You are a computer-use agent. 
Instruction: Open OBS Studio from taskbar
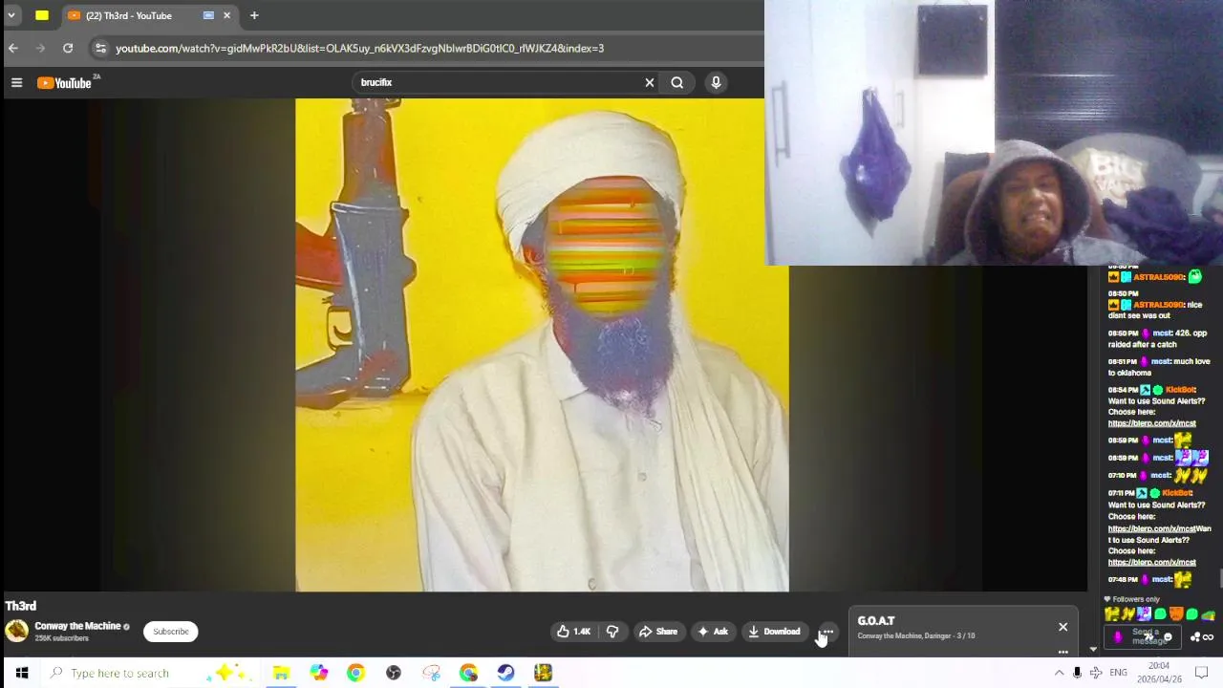click(394, 673)
